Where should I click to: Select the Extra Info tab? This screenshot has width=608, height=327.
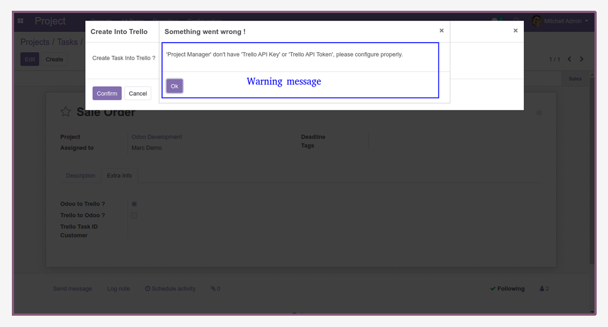[119, 176]
